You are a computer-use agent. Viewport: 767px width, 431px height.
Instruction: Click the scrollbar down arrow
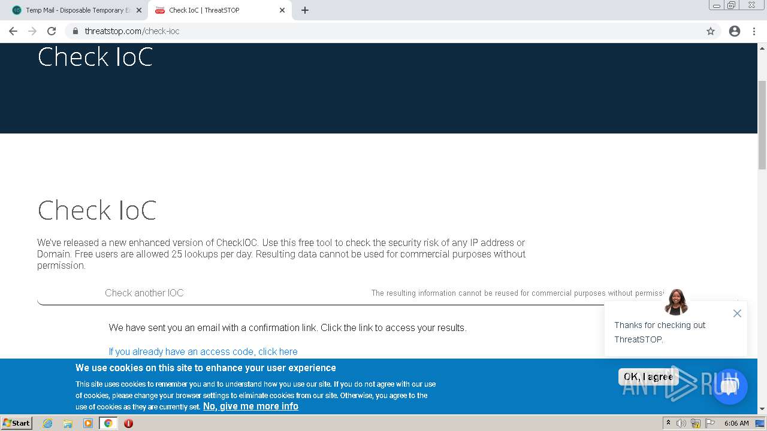tap(762, 409)
